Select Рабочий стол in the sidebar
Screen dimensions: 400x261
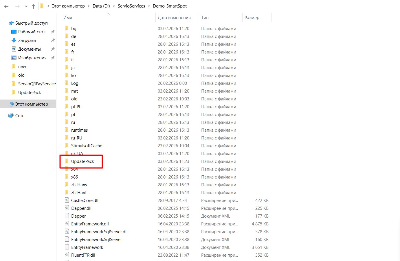click(x=32, y=32)
